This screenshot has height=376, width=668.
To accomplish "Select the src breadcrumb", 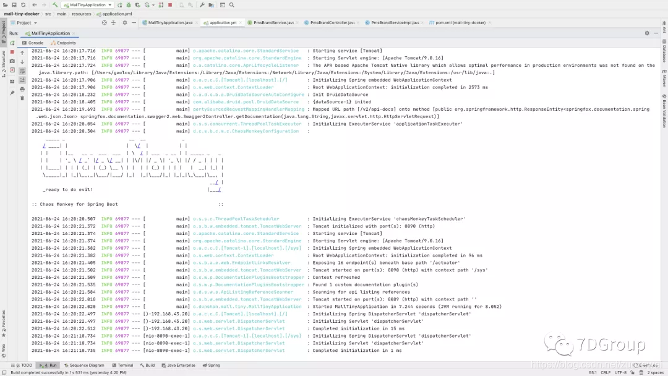I will (x=48, y=14).
